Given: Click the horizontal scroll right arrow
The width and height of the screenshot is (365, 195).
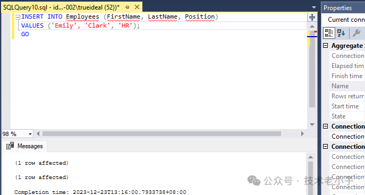Looking at the screenshot, I should (x=302, y=133).
